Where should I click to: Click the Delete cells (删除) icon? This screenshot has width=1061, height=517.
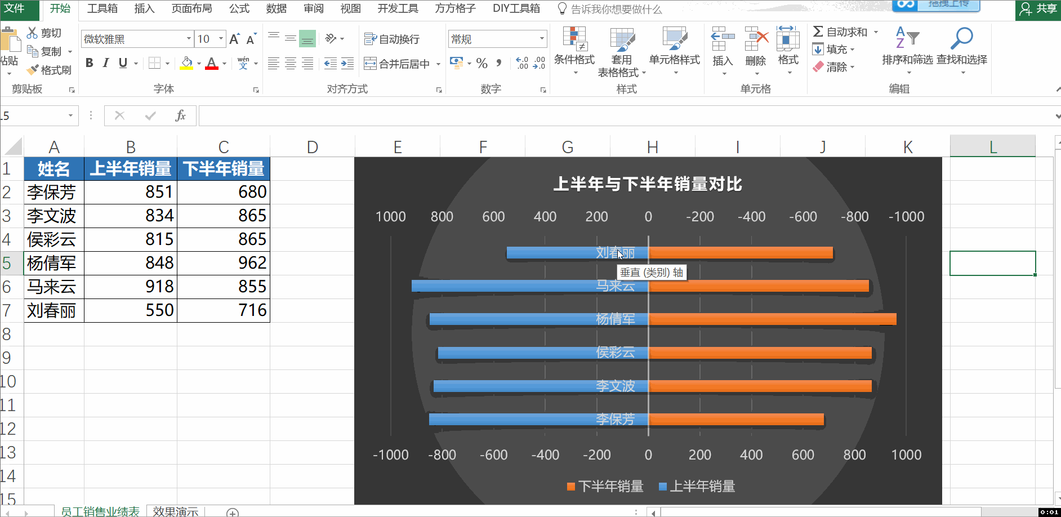756,39
